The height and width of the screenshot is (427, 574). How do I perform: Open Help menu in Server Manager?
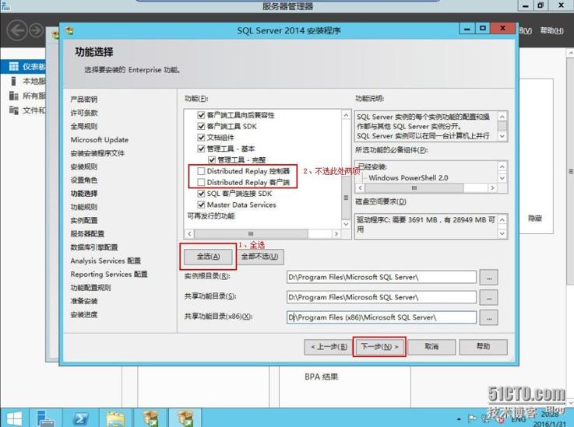[551, 30]
